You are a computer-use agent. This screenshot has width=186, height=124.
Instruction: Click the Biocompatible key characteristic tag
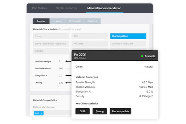tap(120, 111)
